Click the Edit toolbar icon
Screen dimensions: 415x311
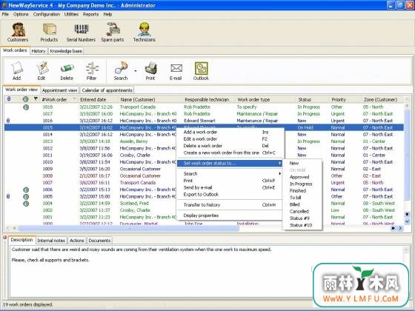click(41, 70)
